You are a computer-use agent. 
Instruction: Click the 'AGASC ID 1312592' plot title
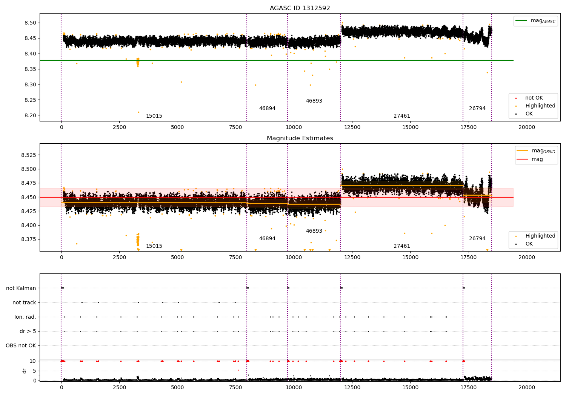(x=300, y=8)
